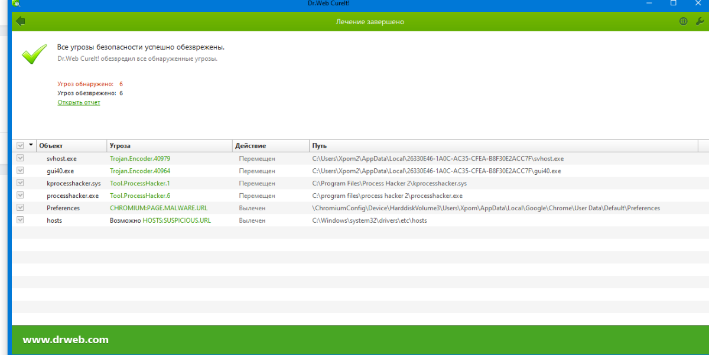Image resolution: width=709 pixels, height=355 pixels.
Task: Open Tool.ProcessHacker.6 threat link
Action: 140,196
